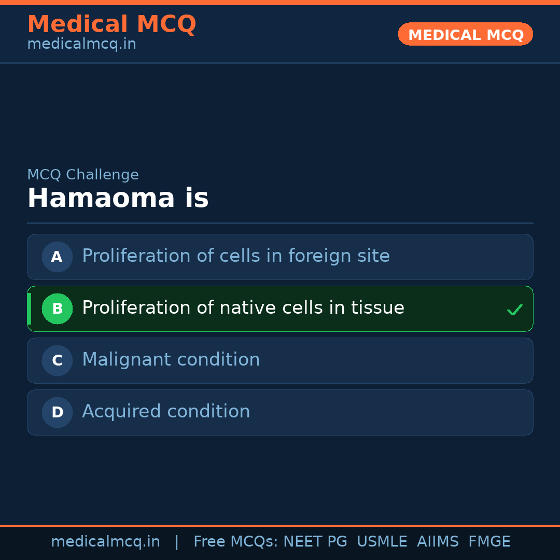
Task: Click the 'Hamaoma is' question heading
Action: pos(118,199)
